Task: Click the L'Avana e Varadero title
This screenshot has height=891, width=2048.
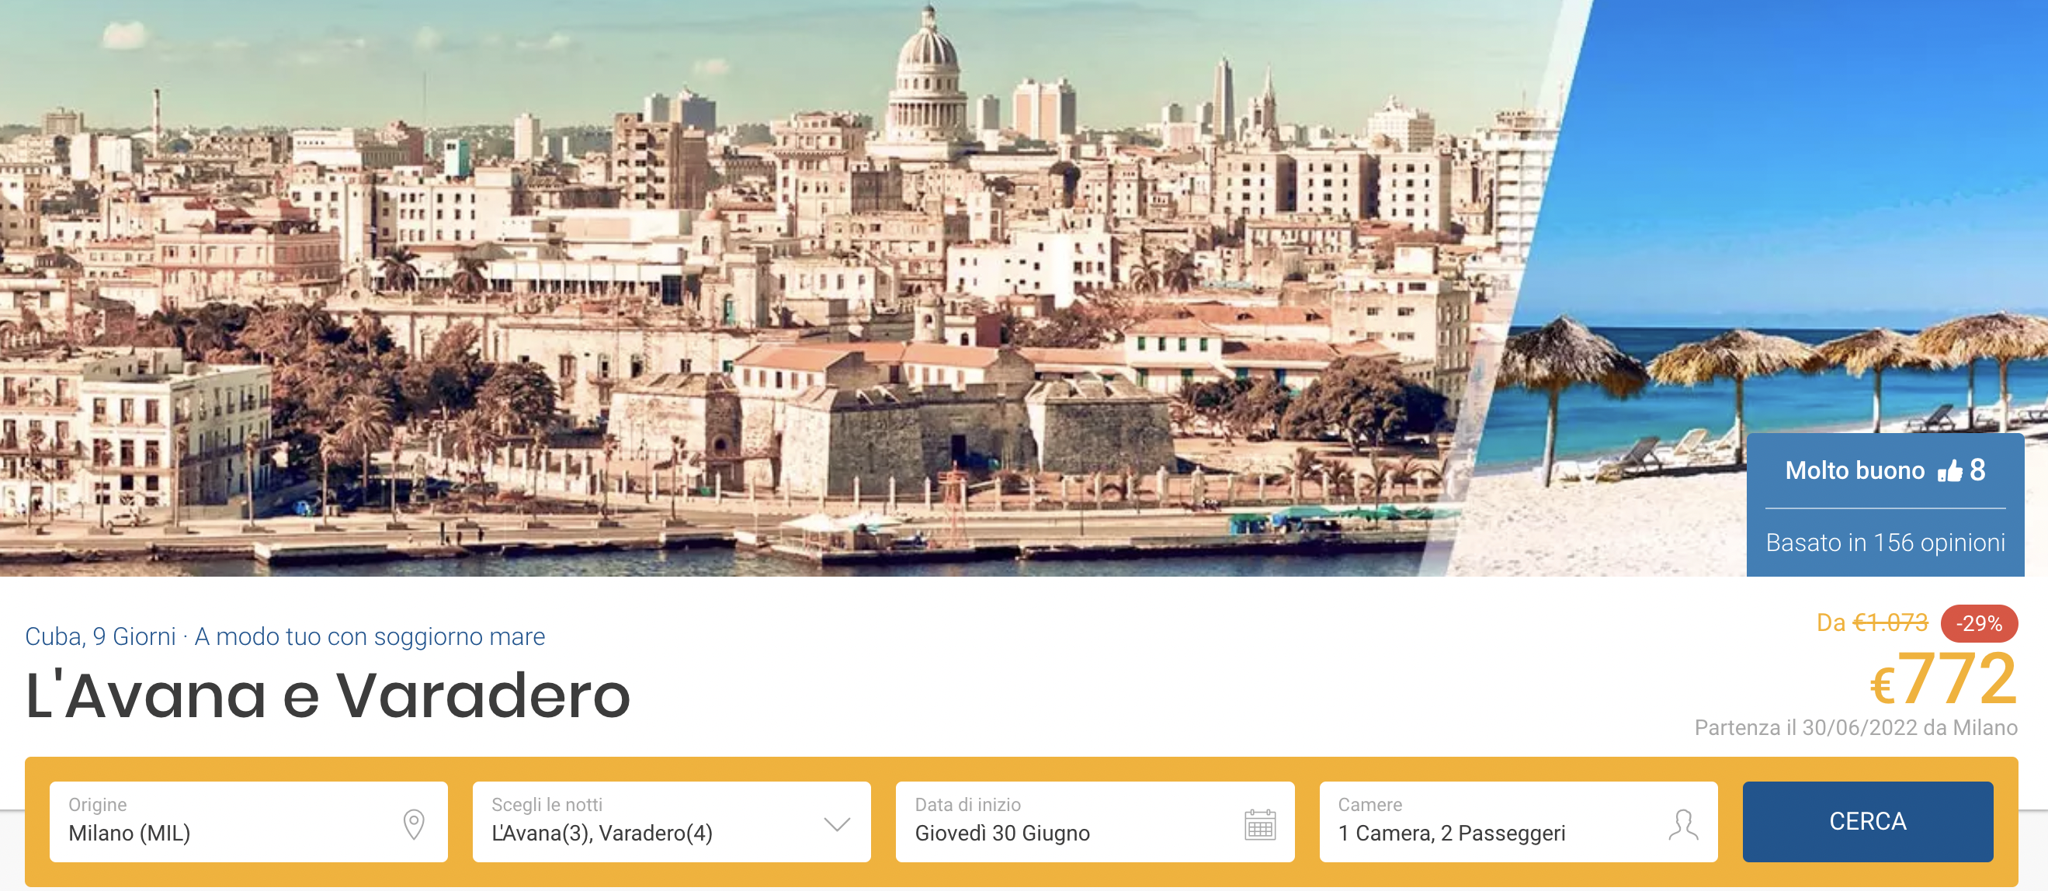Action: pyautogui.click(x=328, y=695)
